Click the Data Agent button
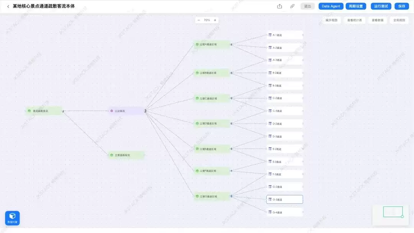Viewport: 414px width, 233px height. pyautogui.click(x=331, y=7)
